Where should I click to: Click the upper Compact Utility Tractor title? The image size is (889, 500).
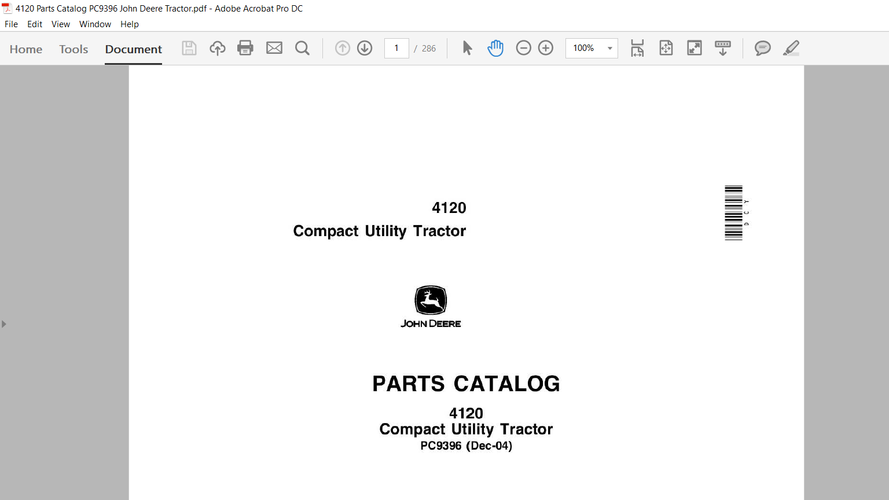pos(380,231)
